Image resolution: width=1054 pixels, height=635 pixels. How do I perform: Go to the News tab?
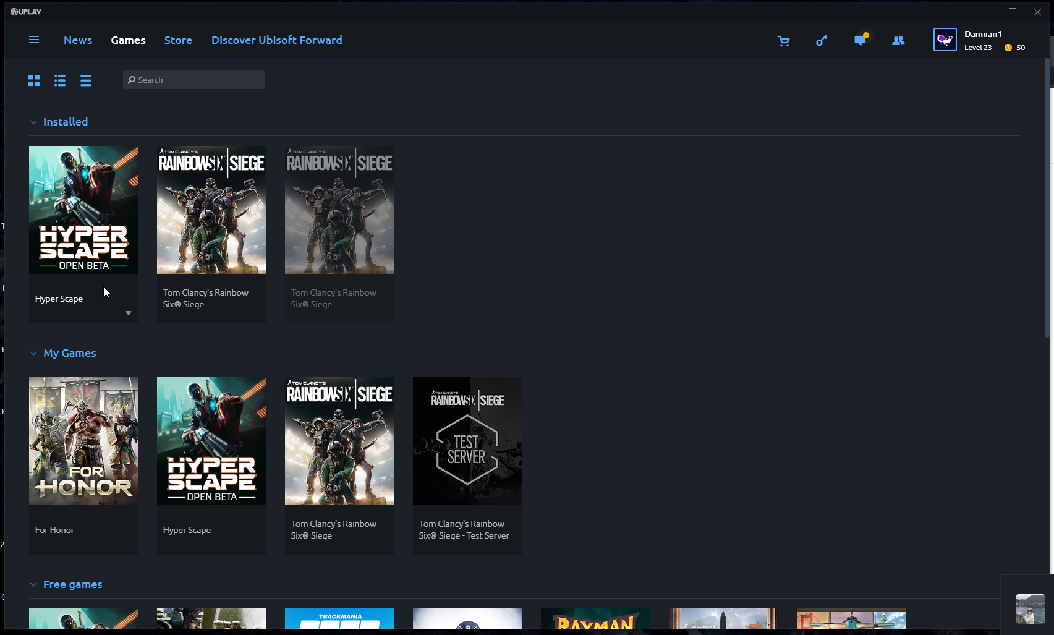(78, 40)
